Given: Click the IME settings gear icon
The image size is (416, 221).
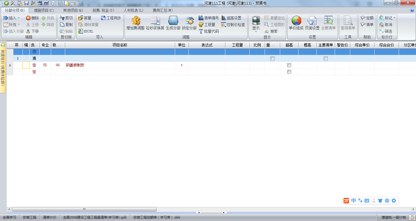Looking at the screenshot, I should point(394,200).
